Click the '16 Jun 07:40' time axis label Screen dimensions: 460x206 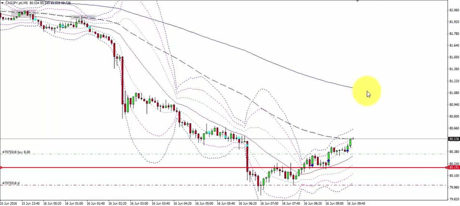(x=291, y=204)
